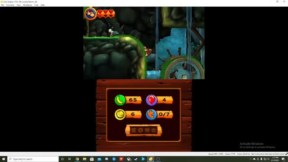The width and height of the screenshot is (288, 162).
Task: Open the cube-shaped app on taskbar
Action: pos(158,159)
